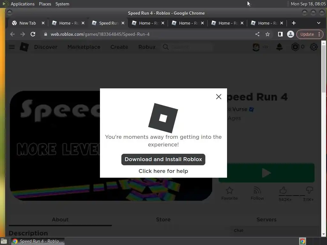Open Roblox settings gear

pyautogui.click(x=314, y=47)
